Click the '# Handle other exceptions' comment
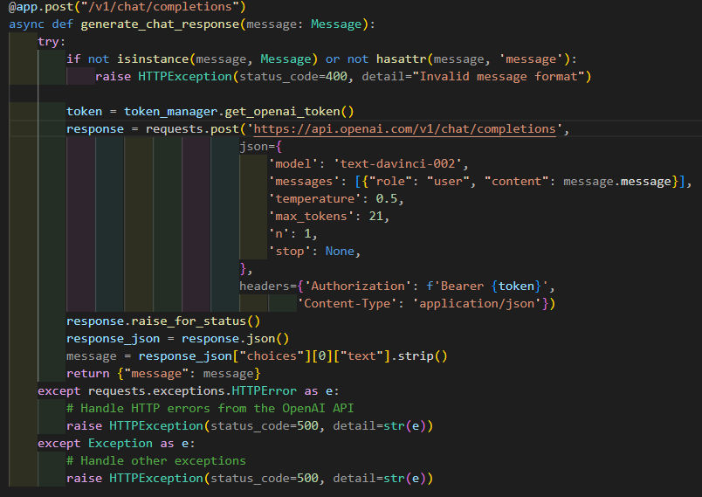This screenshot has width=702, height=497. [x=155, y=460]
